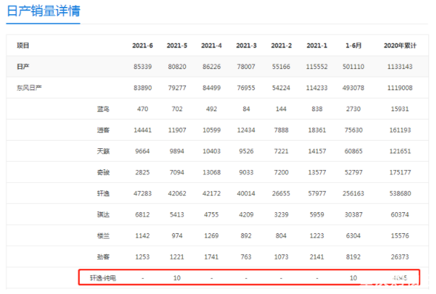Select the 轩逸 model row label

click(103, 193)
